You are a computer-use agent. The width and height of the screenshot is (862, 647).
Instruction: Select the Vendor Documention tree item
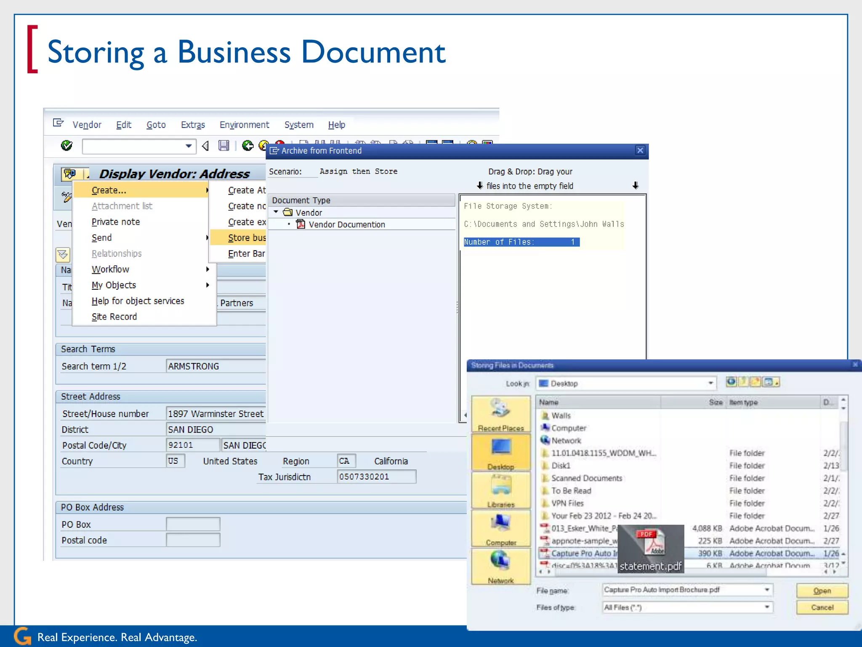tap(347, 225)
